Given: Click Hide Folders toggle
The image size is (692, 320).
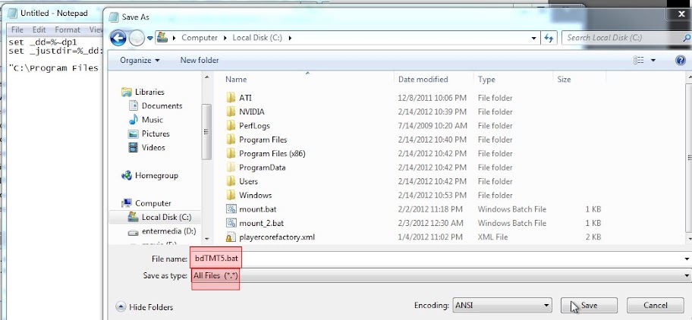Looking at the screenshot, I should coord(145,307).
